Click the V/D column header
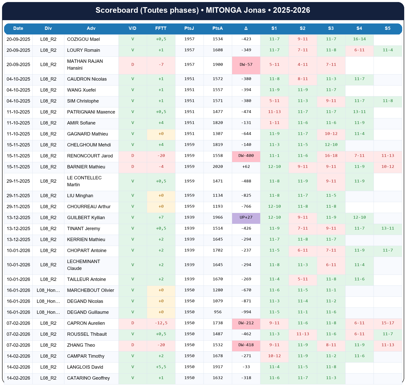Screen dimensions: 406x386 [133, 28]
